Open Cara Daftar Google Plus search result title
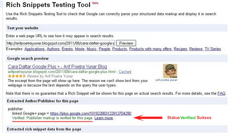228x133 pixels. point(57,66)
